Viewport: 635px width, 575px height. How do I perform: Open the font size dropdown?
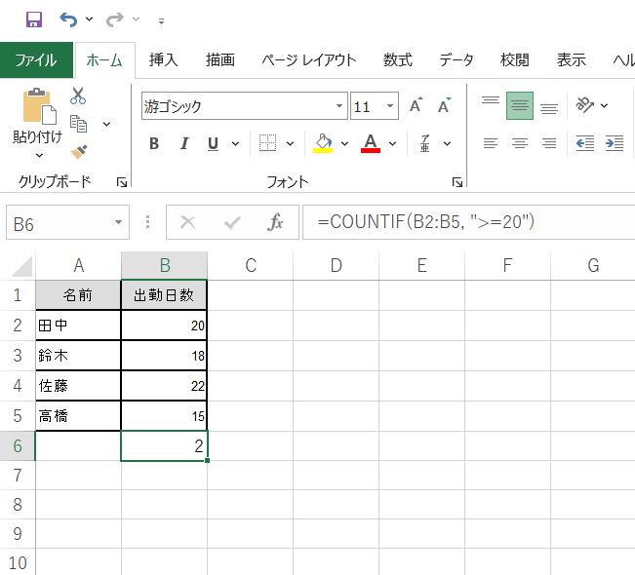(x=391, y=106)
